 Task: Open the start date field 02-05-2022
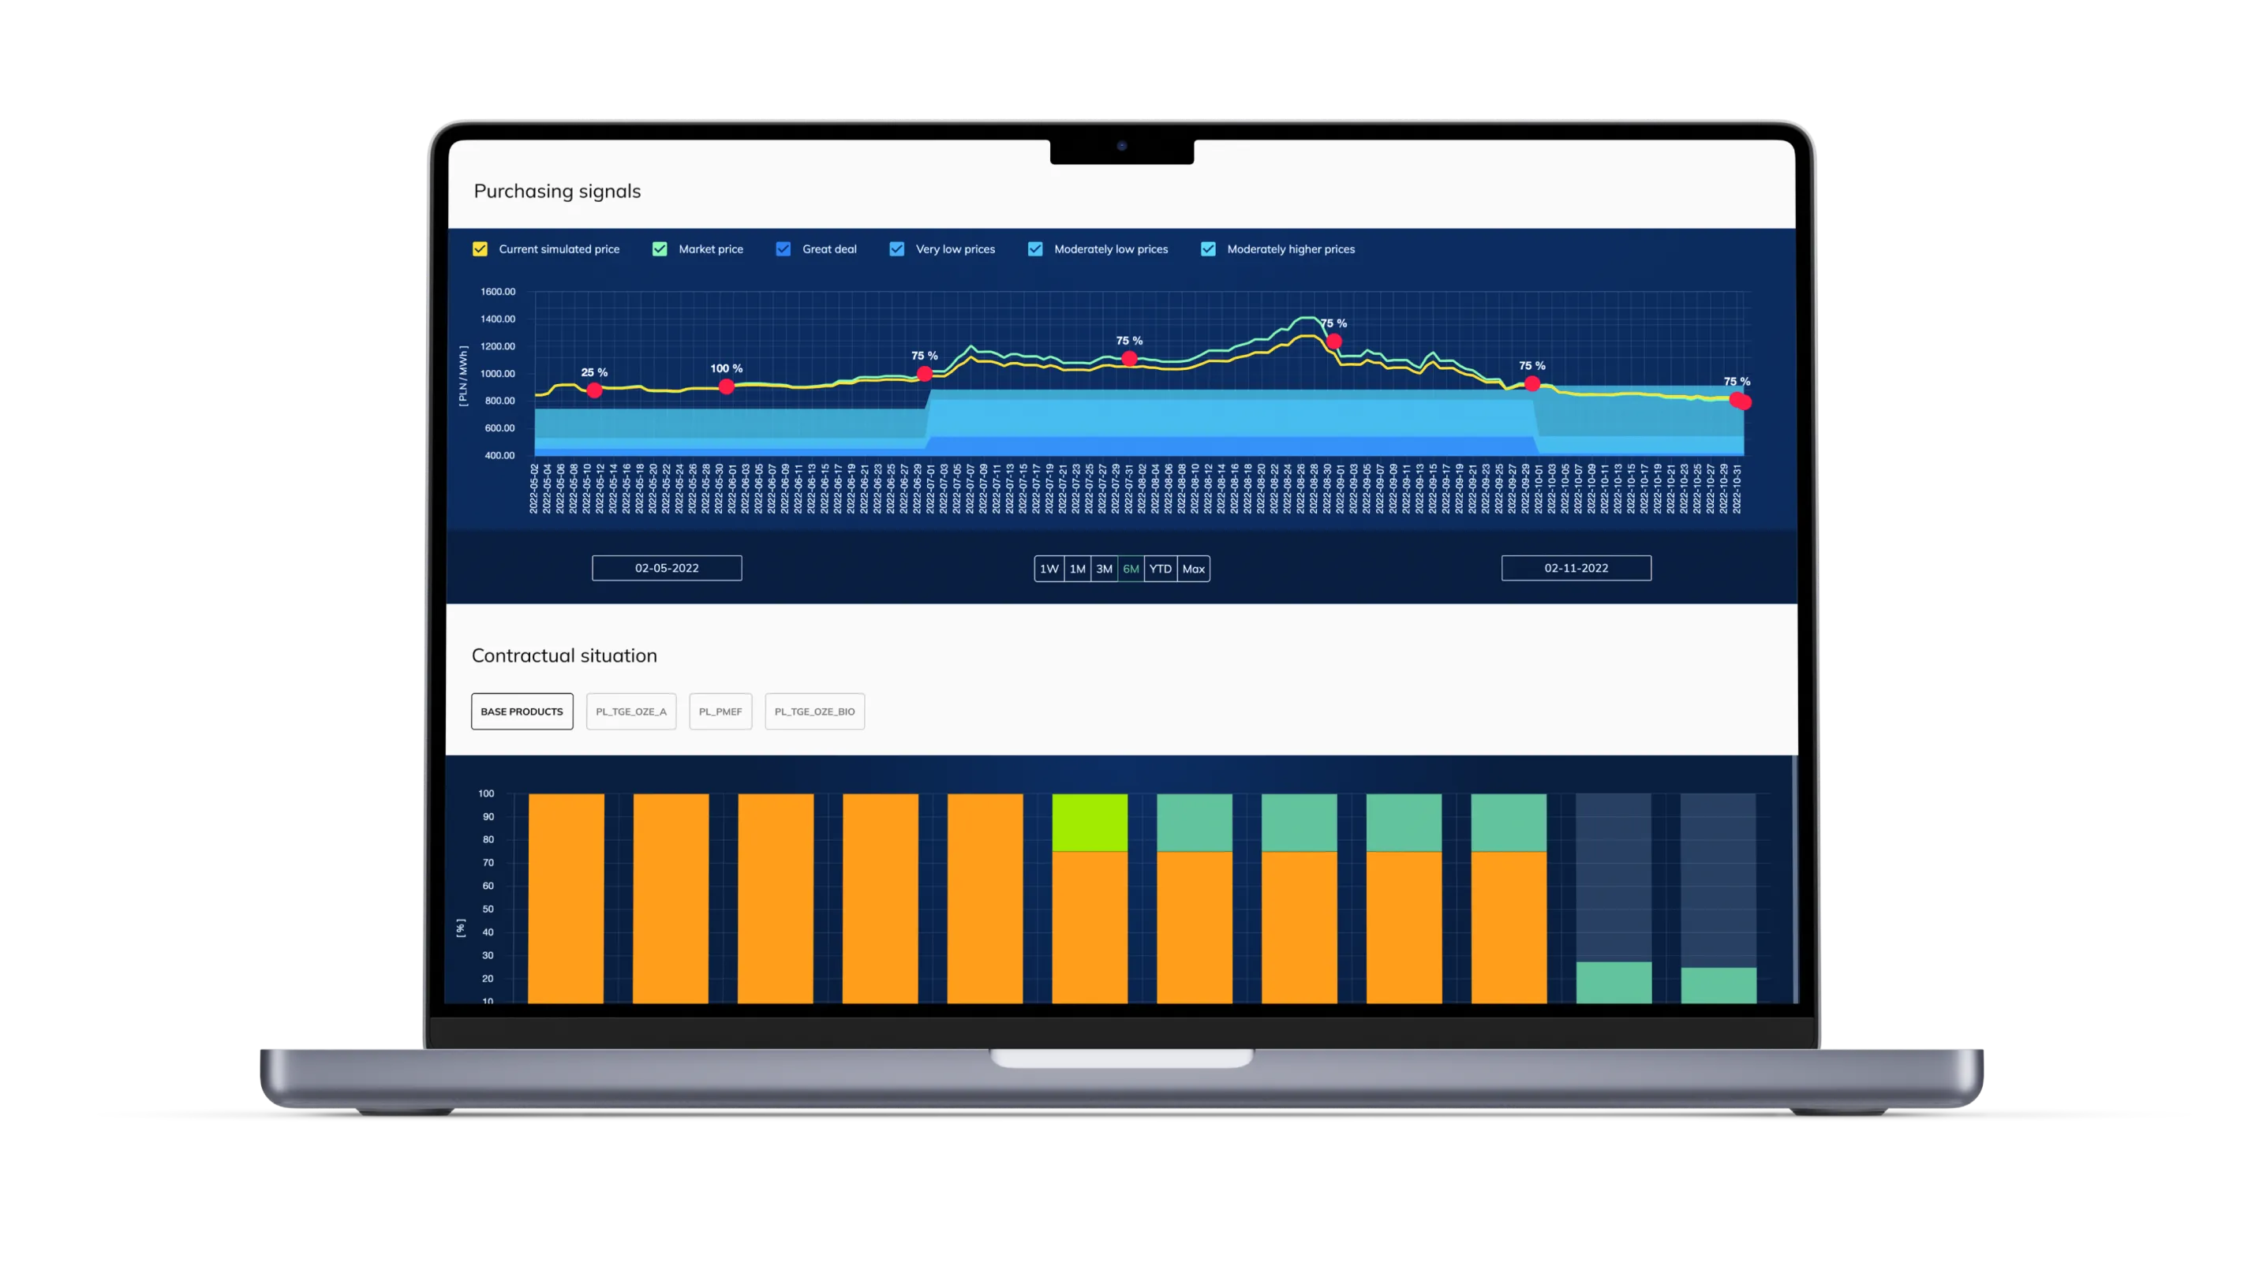click(x=668, y=568)
